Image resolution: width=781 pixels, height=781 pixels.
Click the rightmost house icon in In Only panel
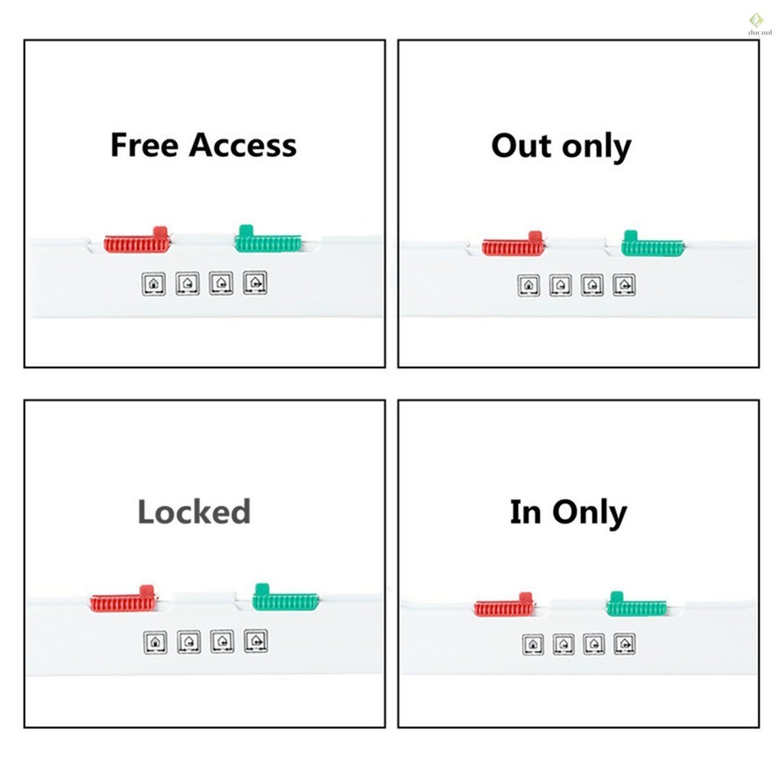coord(625,644)
